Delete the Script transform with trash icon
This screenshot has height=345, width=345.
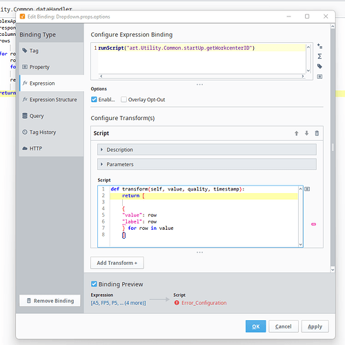pyautogui.click(x=317, y=133)
